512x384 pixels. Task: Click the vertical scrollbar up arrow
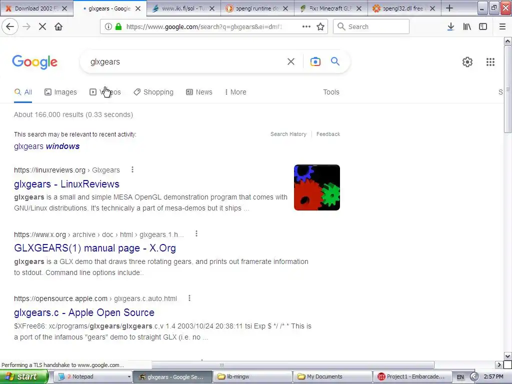pyautogui.click(x=507, y=41)
